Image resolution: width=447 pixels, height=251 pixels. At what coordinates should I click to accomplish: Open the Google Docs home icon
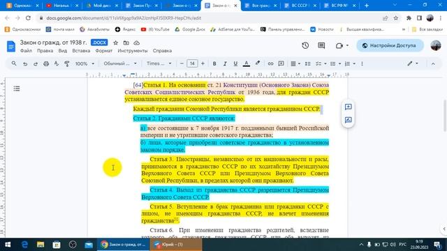[x=11, y=47]
